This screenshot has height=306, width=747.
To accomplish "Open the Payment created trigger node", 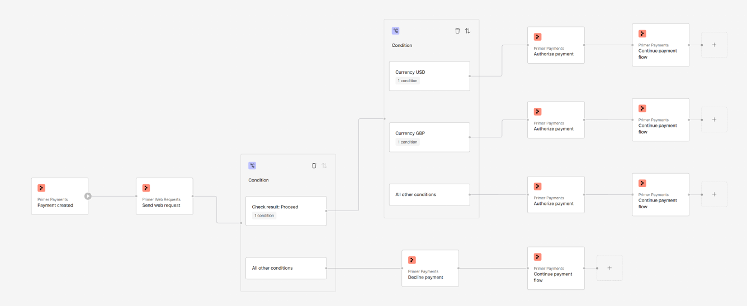I will 59,196.
